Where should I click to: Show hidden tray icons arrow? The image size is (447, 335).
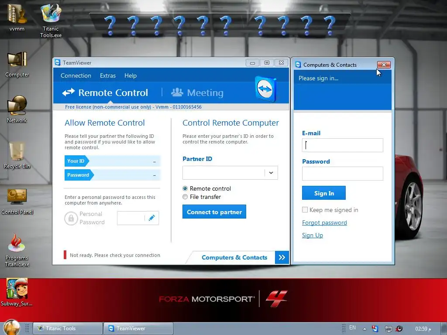coord(364,329)
